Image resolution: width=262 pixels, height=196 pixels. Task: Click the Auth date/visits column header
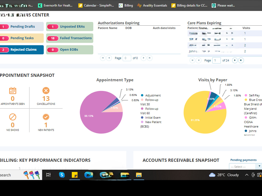(164, 28)
